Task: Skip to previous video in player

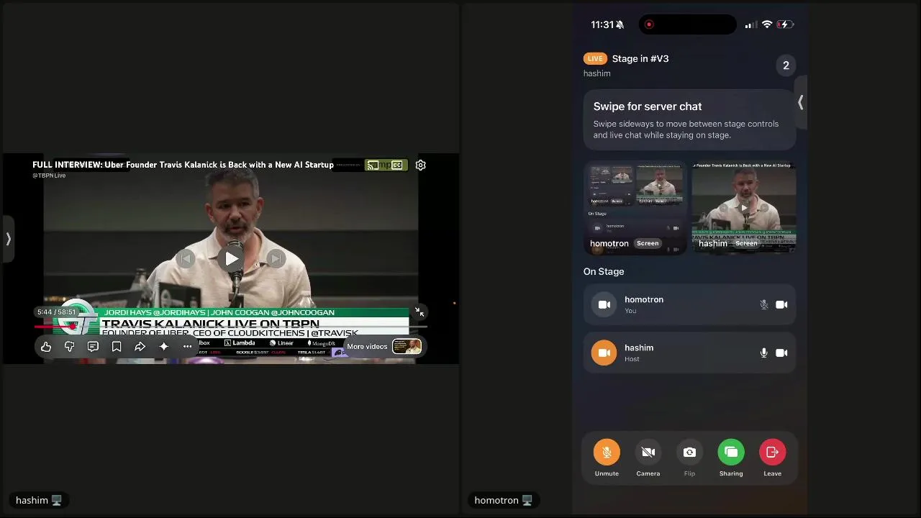Action: (186, 259)
